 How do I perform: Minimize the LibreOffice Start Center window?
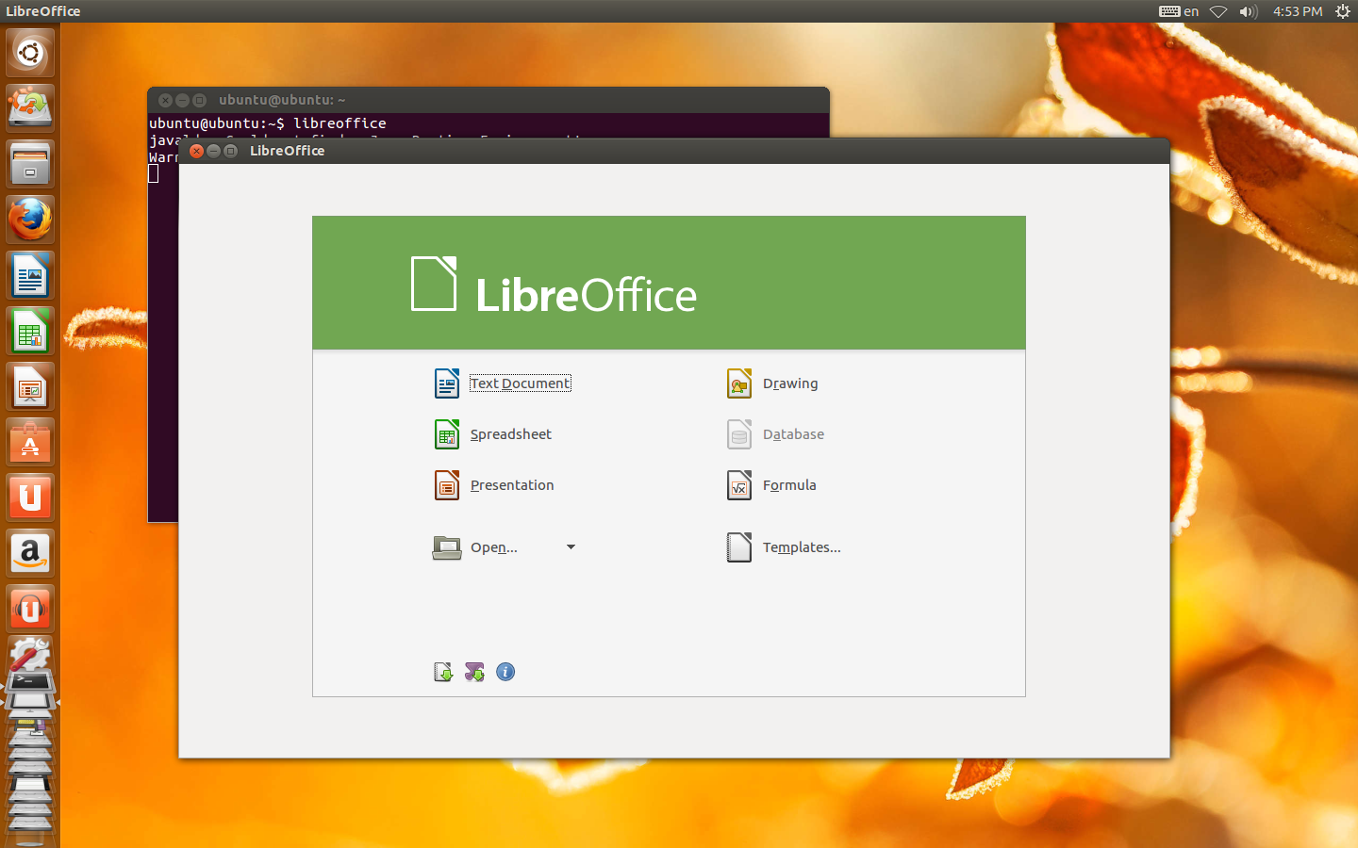[x=213, y=151]
